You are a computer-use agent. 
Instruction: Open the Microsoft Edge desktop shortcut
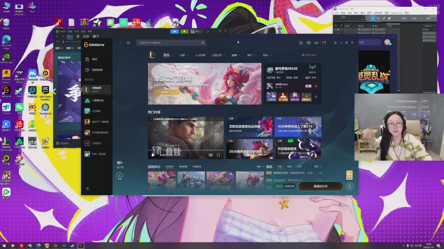pyautogui.click(x=6, y=42)
